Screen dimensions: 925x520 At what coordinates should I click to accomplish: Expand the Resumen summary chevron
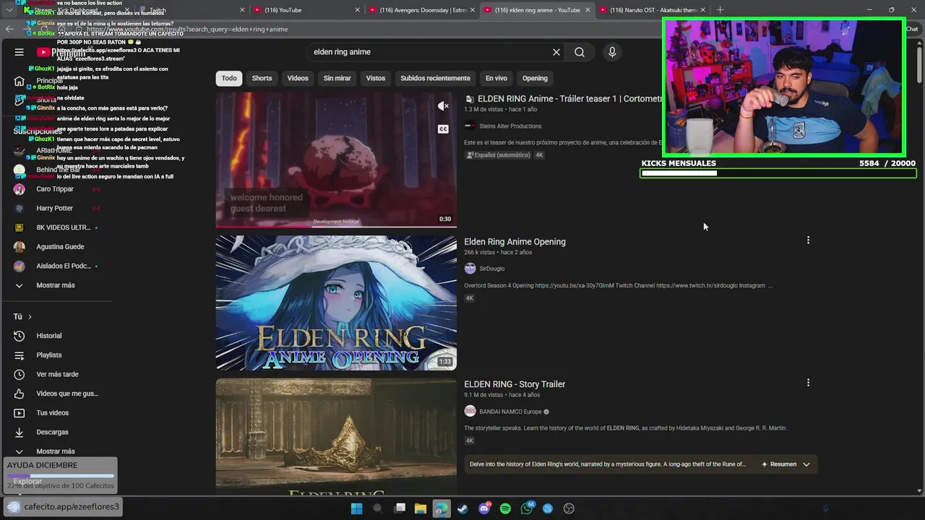point(806,464)
